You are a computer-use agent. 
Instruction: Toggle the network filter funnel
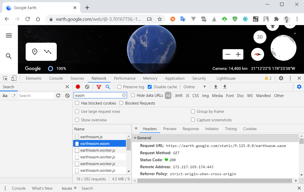pos(99,87)
